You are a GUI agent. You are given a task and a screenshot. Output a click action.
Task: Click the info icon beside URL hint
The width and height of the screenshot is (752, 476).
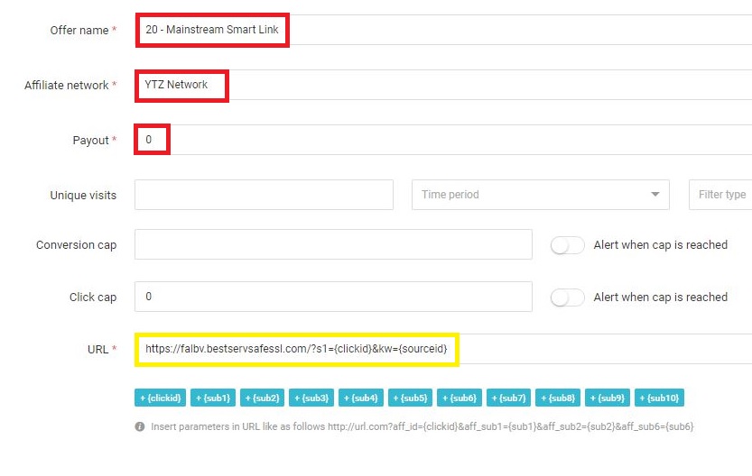click(x=140, y=426)
